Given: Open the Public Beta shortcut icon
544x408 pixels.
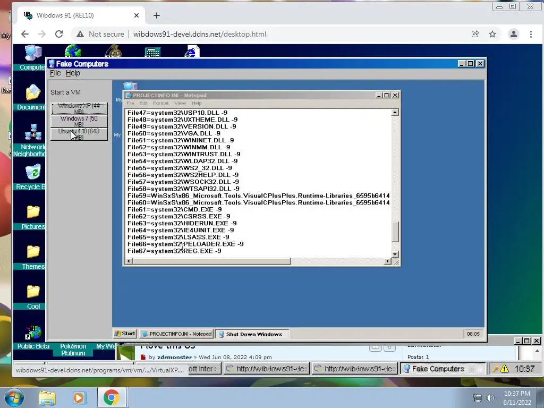Looking at the screenshot, I should coord(33,333).
